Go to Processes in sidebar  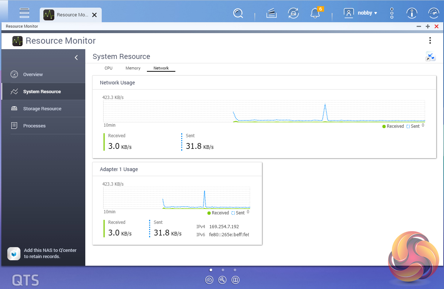(x=34, y=126)
